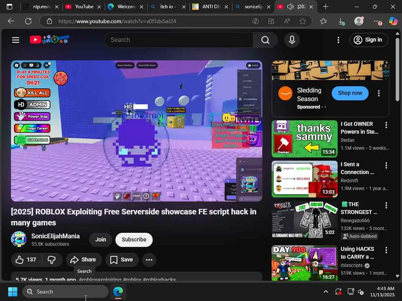Open thanks sammy video thumbnail
The width and height of the screenshot is (402, 301).
(x=305, y=139)
